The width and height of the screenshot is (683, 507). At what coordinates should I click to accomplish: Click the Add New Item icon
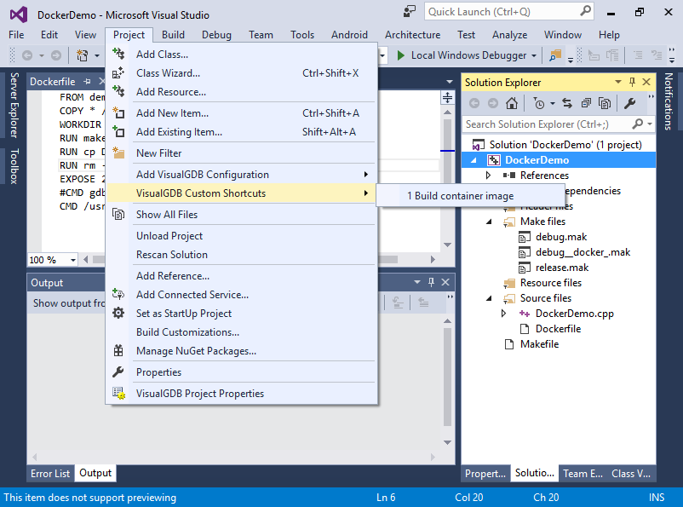pyautogui.click(x=118, y=113)
